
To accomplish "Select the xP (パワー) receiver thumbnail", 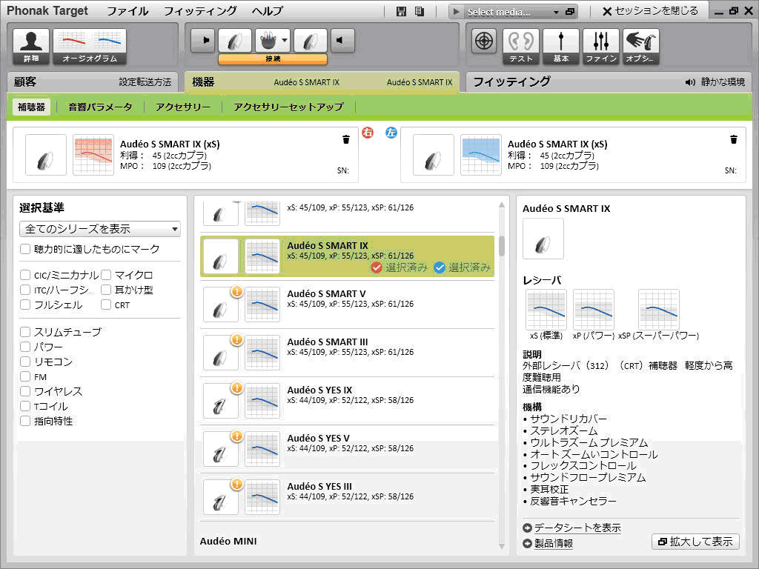I will [594, 310].
